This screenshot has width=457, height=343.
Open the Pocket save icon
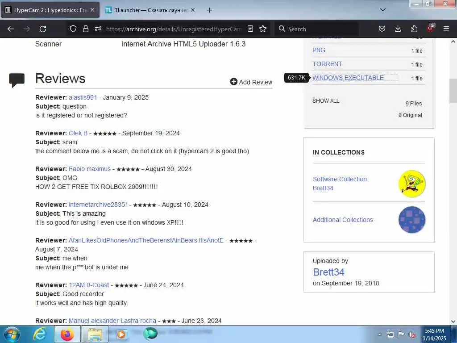tap(382, 29)
